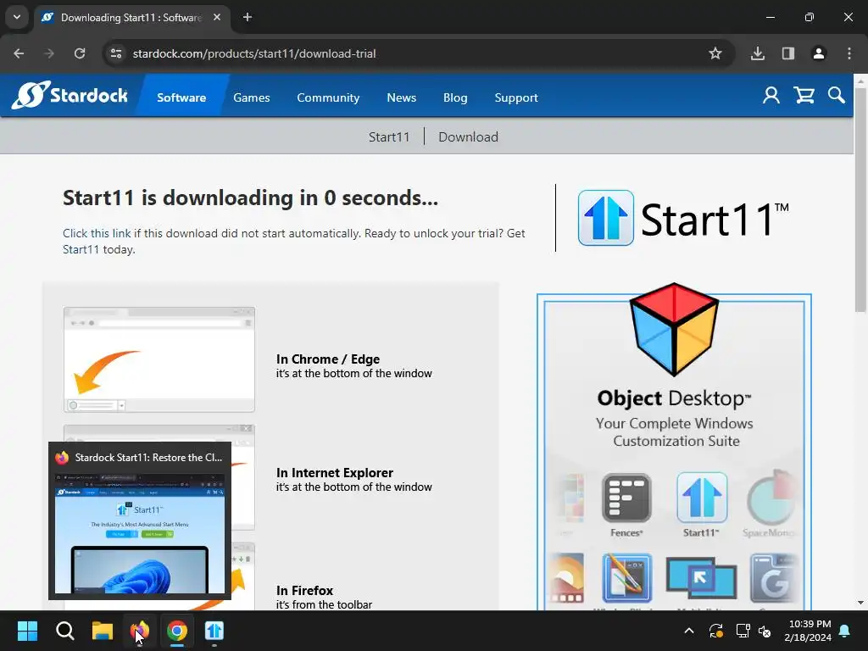Open Chrome three-dot menu
868x651 pixels.
click(849, 53)
